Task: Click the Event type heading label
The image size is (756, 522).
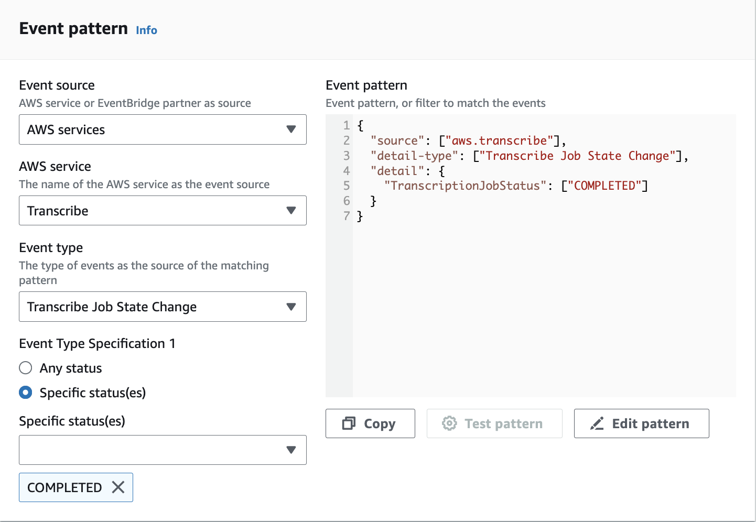Action: point(51,248)
